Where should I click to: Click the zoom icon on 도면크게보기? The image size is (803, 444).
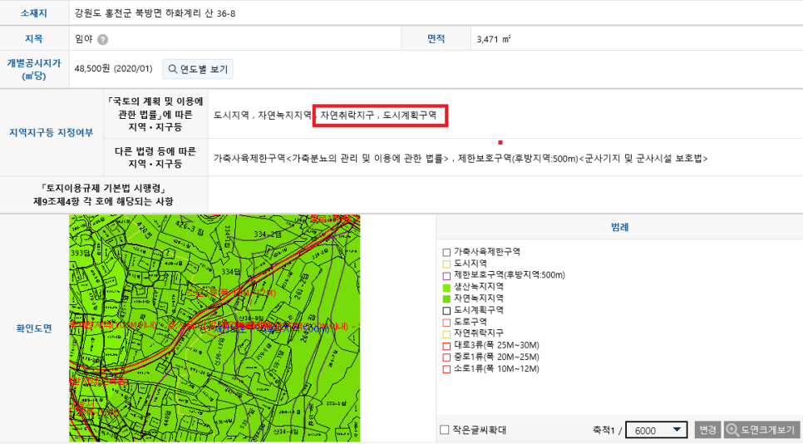[732, 430]
